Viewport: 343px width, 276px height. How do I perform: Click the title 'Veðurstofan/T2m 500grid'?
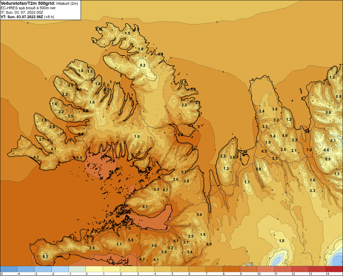28,3
